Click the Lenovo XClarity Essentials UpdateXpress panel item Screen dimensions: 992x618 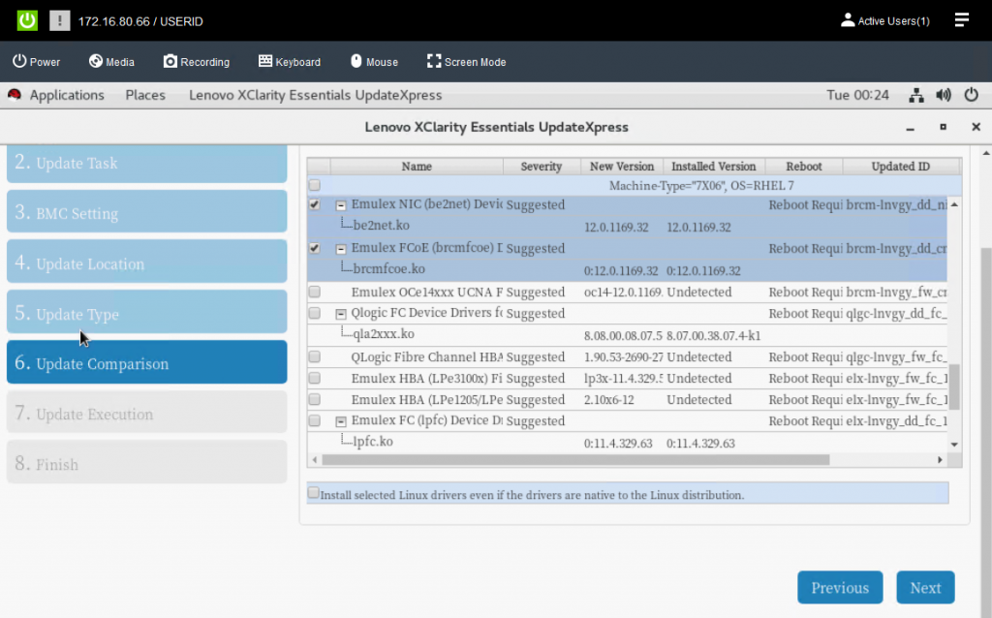(315, 95)
